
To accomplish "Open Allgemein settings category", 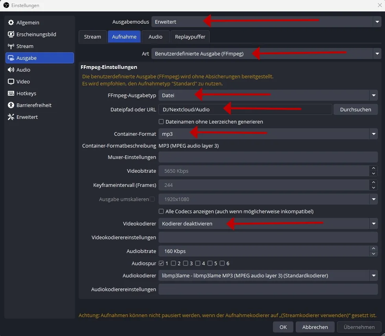I will [40, 22].
